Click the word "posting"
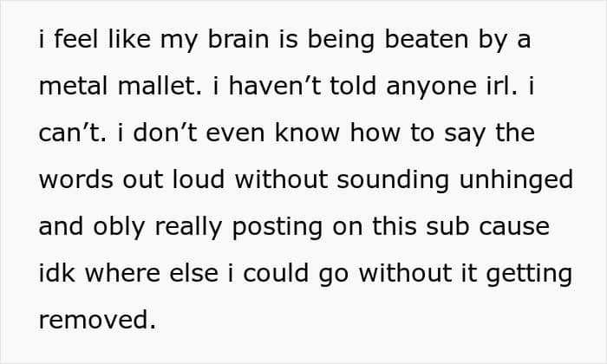This screenshot has height=364, width=607. coord(277,228)
